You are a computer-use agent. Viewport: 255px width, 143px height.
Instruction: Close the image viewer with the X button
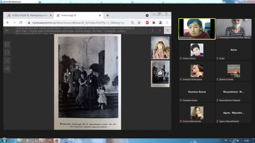[168, 31]
